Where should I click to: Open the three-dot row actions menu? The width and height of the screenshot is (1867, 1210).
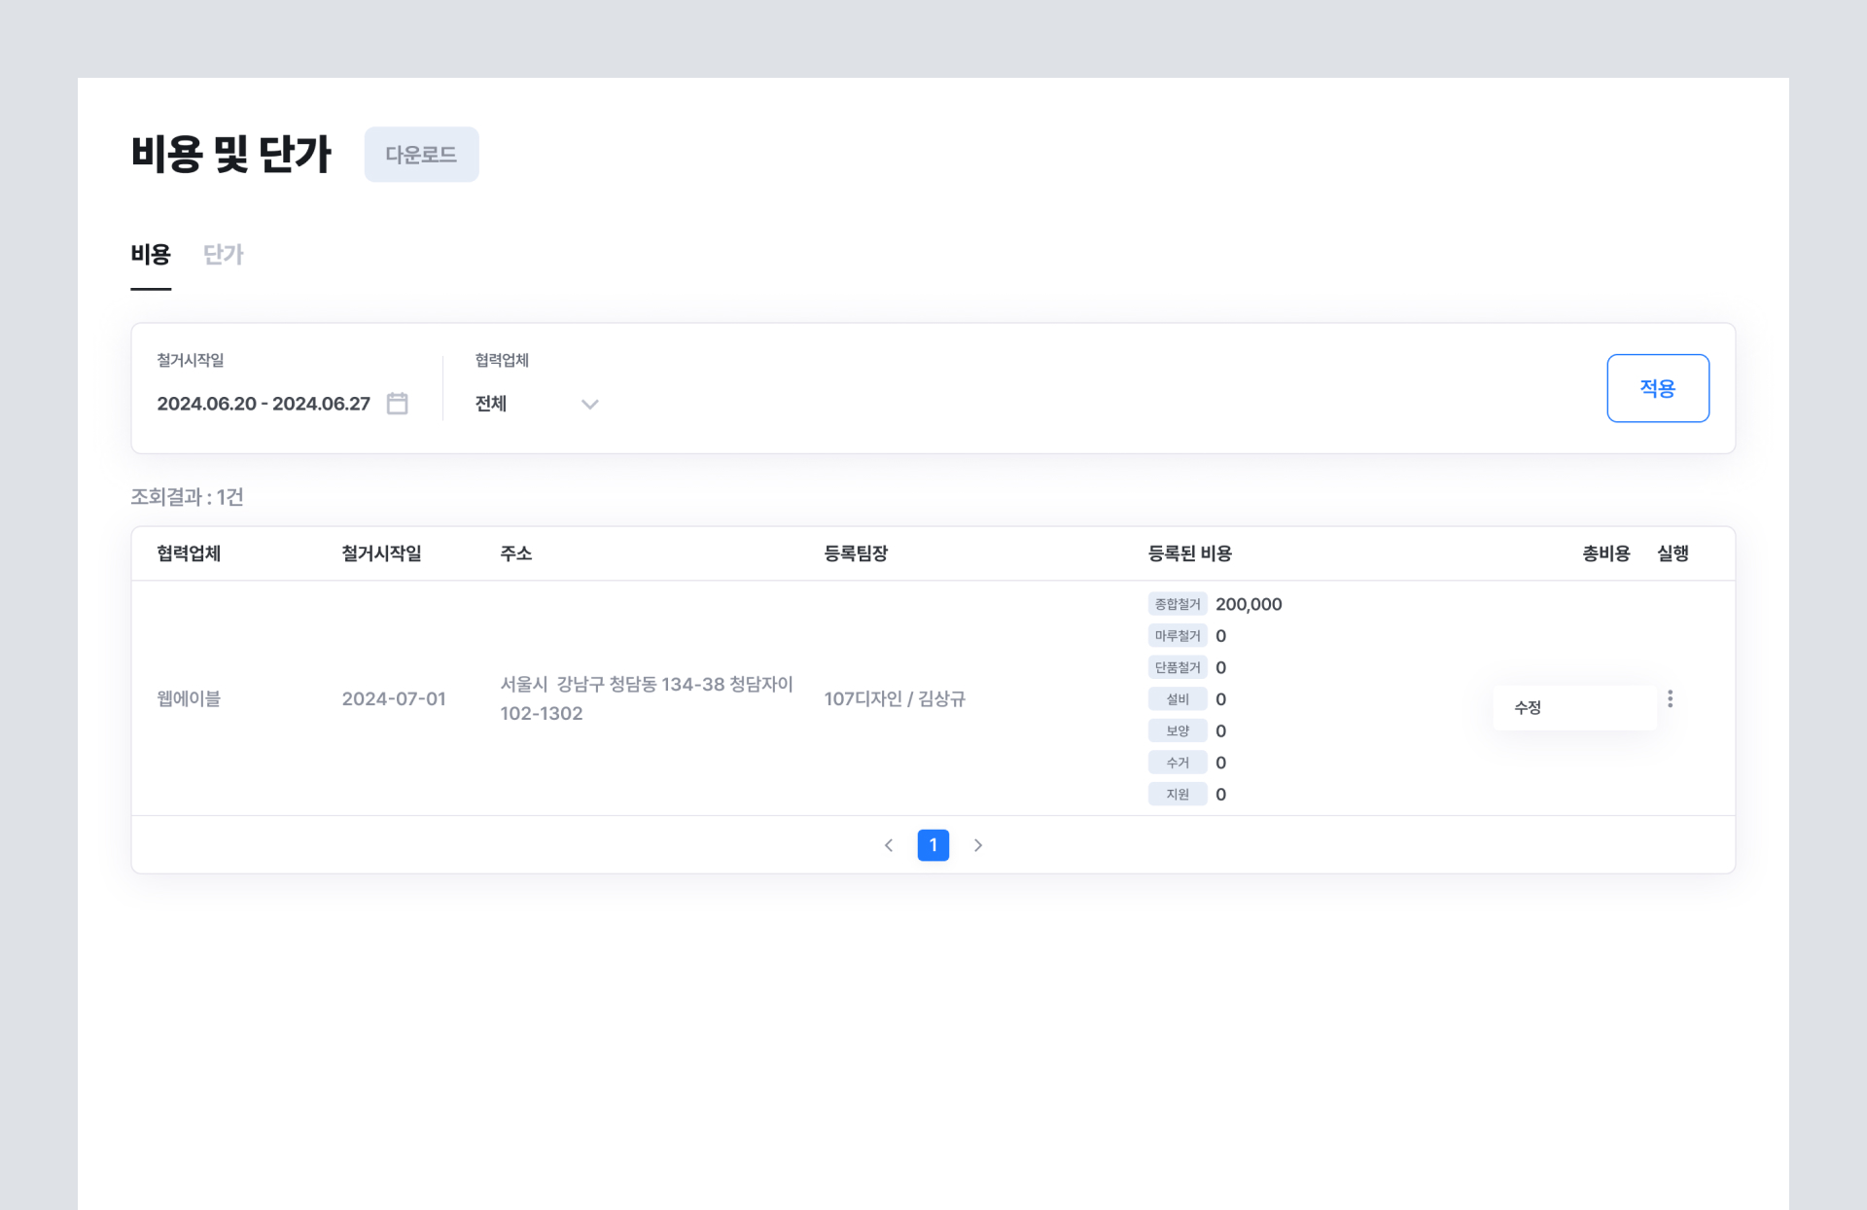click(1670, 698)
